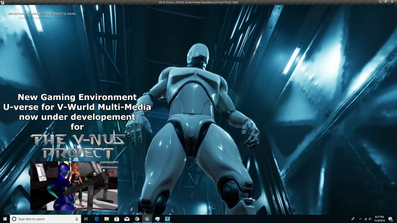Maximize the Game Preview window

(x=386, y=2)
